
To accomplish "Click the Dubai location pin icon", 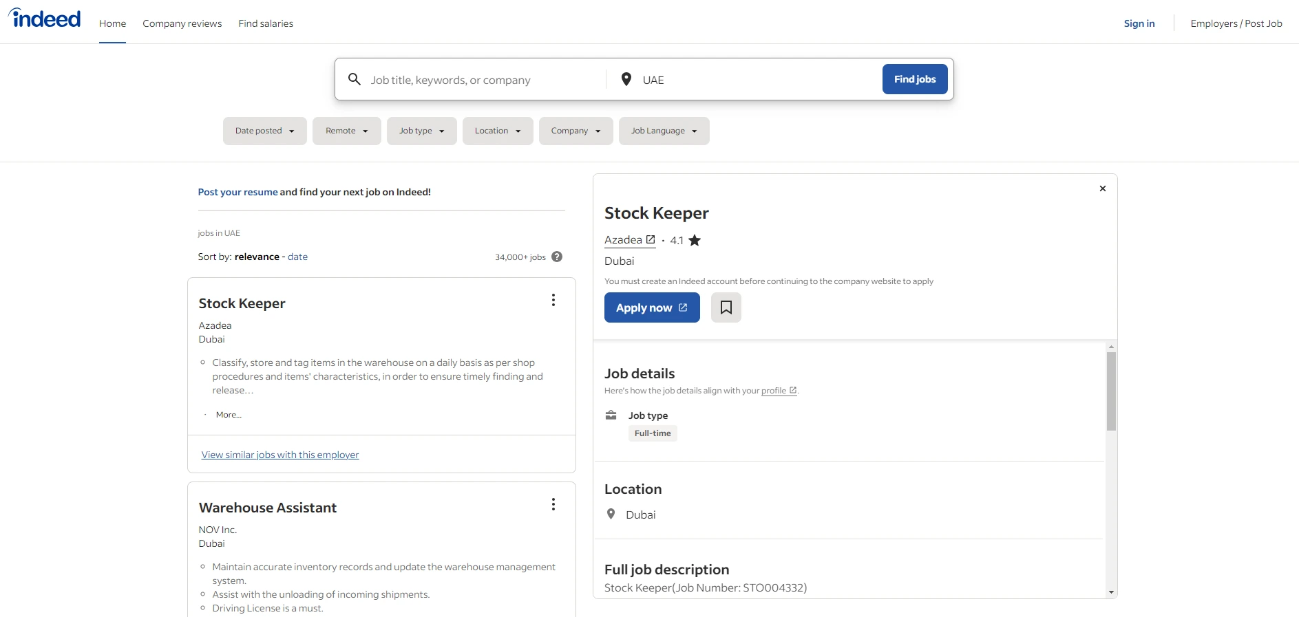I will click(611, 514).
